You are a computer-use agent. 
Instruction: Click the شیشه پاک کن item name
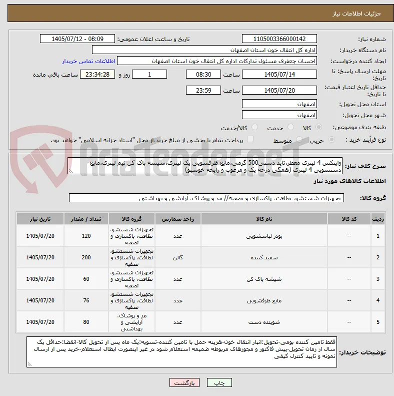tap(264, 279)
